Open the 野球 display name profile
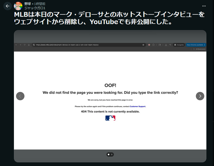The image size is (214, 166). [x=28, y=4]
